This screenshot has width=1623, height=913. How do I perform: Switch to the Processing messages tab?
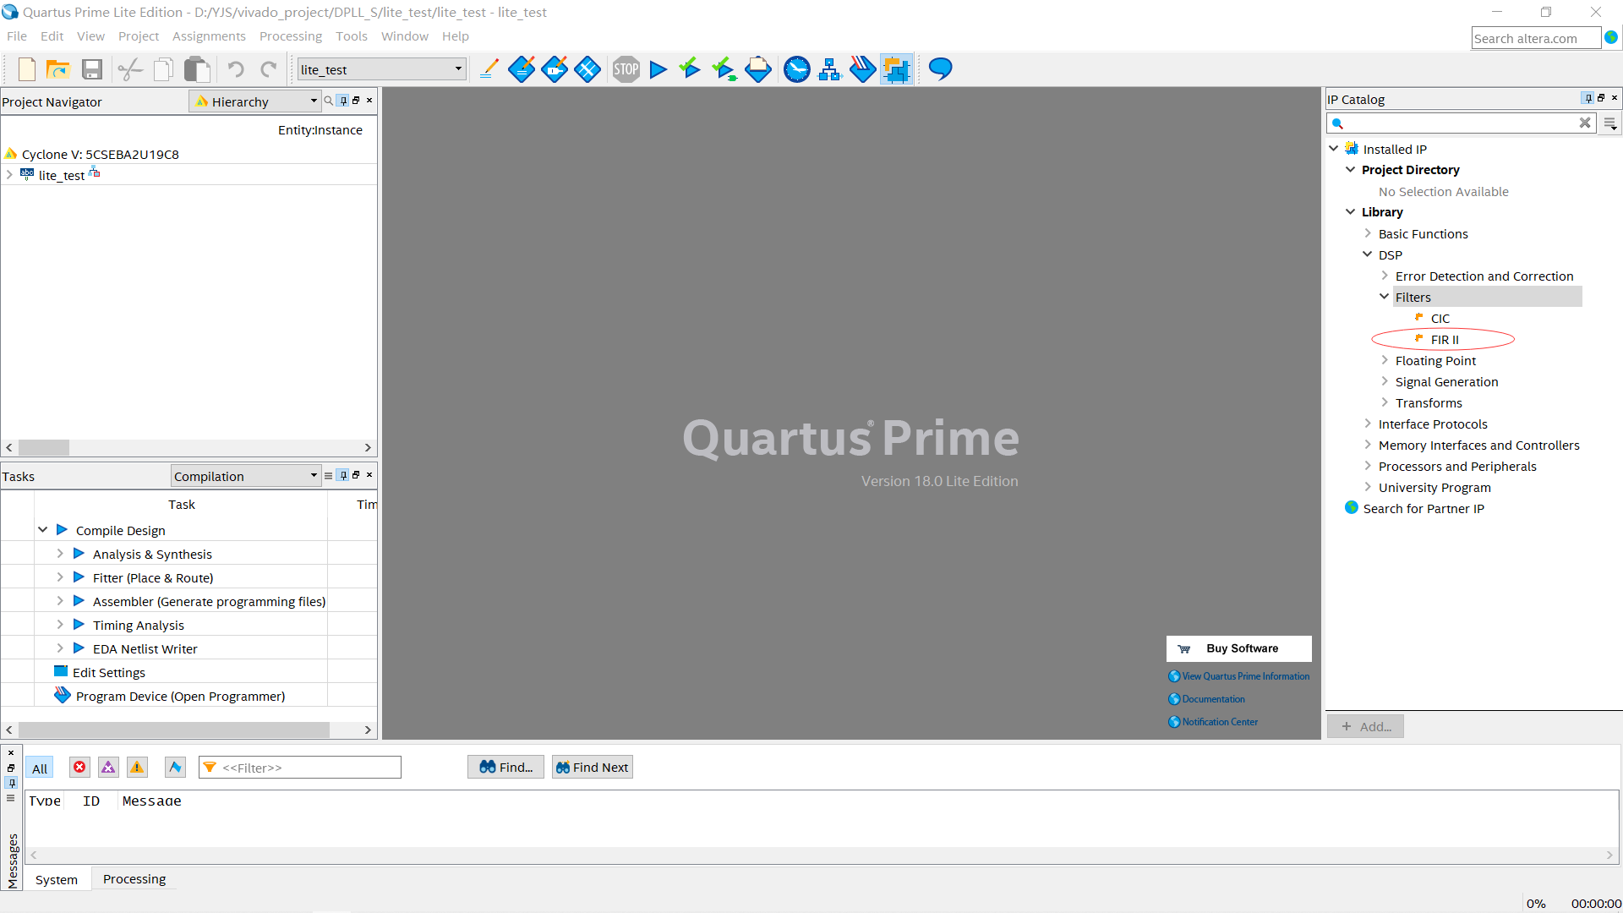[134, 879]
